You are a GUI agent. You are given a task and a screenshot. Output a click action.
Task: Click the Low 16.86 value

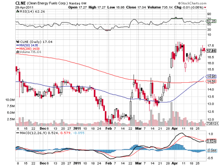point(116,7)
